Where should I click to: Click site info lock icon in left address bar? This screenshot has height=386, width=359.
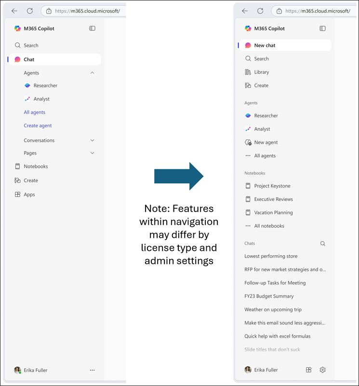point(49,11)
